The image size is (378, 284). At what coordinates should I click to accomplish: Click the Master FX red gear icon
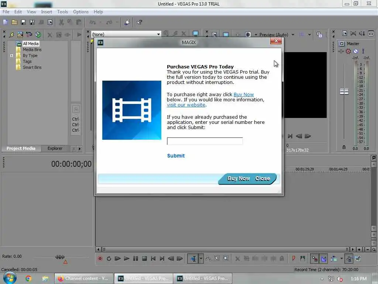348,51
